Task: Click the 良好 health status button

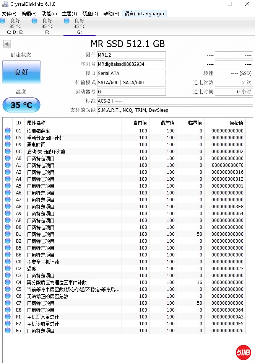Action: 21,72
